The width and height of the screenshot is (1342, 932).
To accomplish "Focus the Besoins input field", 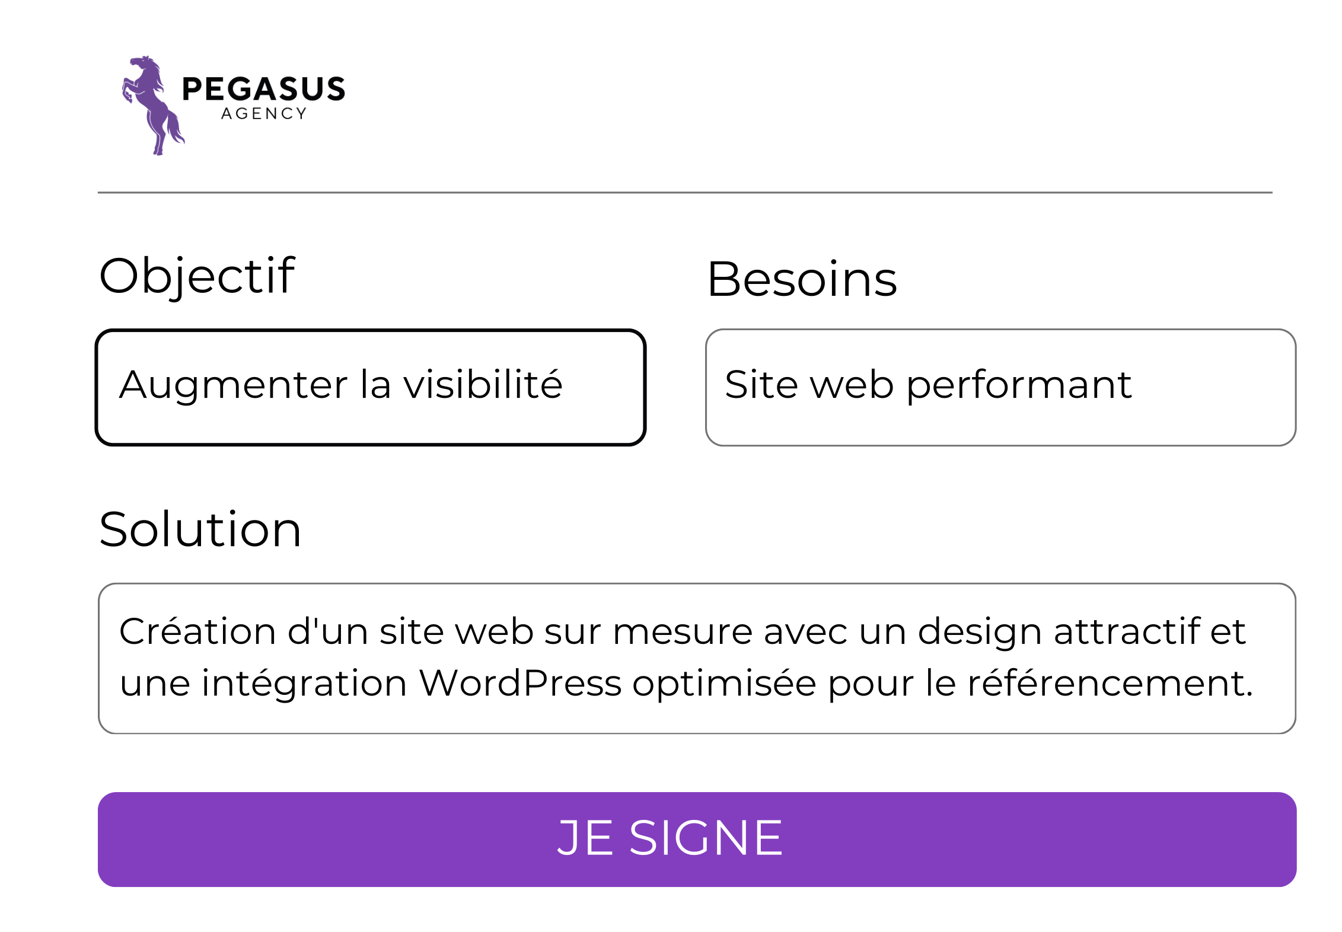I will point(1000,387).
